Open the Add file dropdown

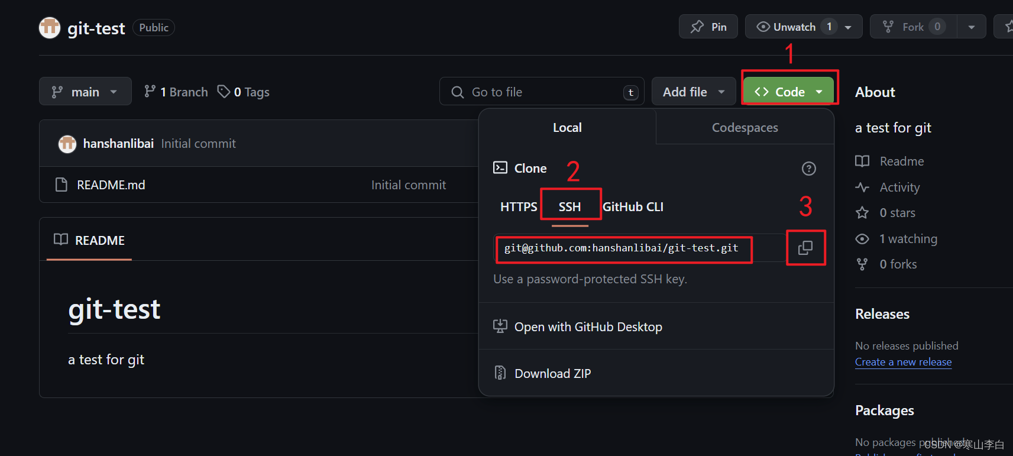(x=694, y=92)
